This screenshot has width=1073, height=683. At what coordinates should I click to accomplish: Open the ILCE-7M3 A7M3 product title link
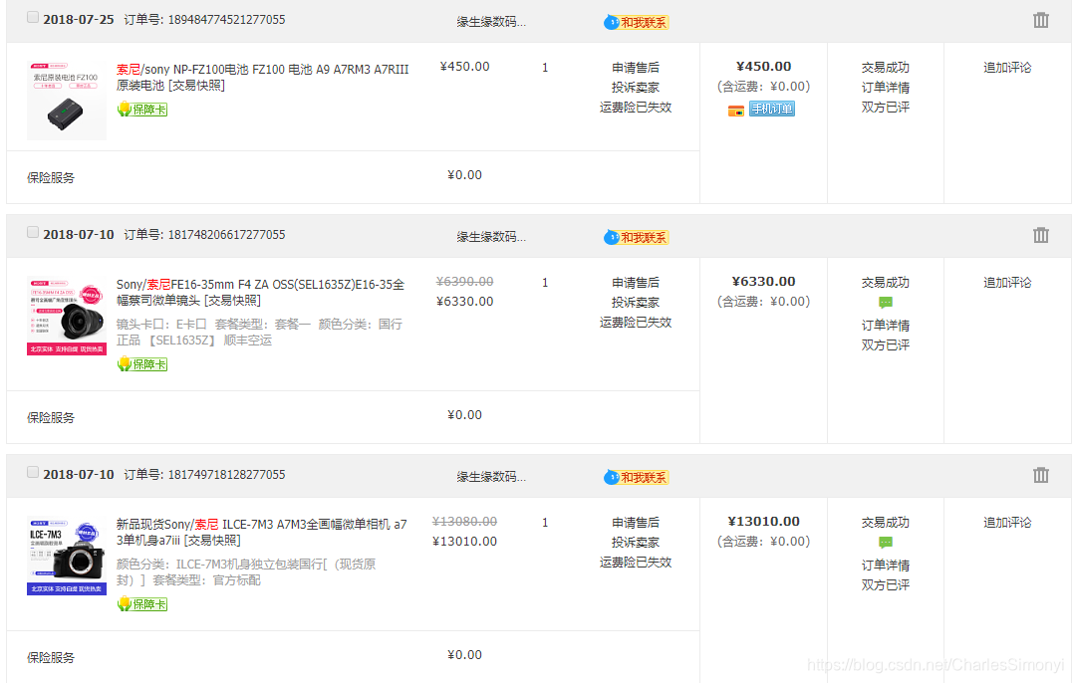coord(261,532)
